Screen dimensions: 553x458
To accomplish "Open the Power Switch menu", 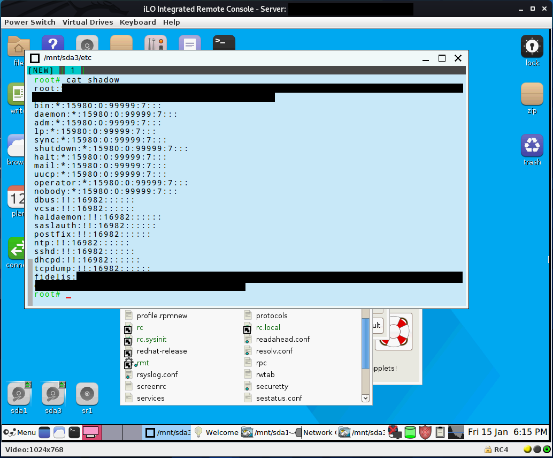I will (x=29, y=22).
